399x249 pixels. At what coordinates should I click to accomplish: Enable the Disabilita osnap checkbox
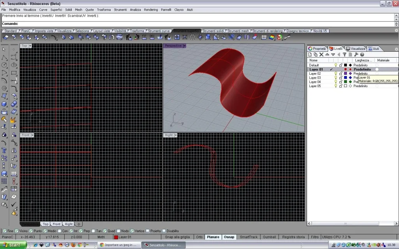point(164,231)
